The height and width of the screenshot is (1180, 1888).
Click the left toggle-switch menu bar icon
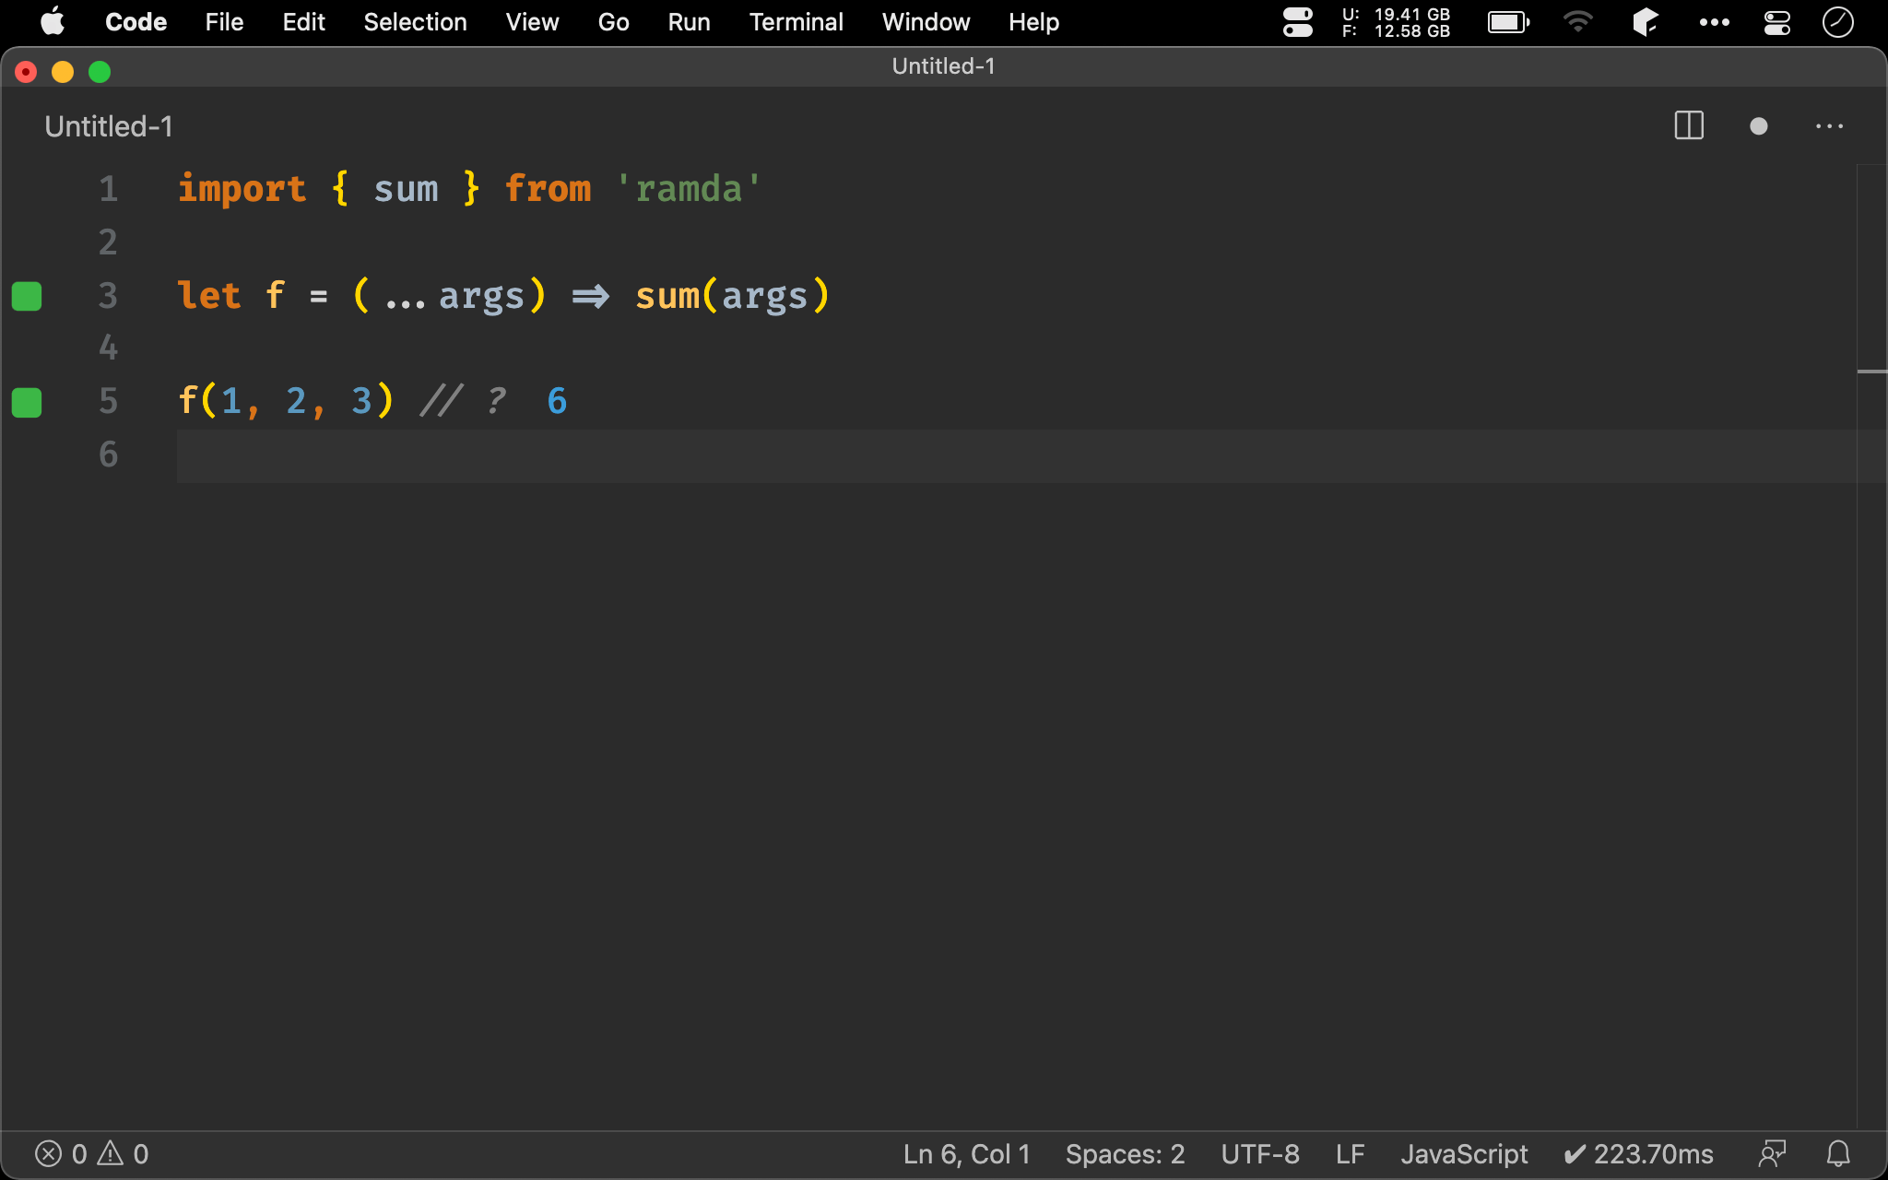pyautogui.click(x=1297, y=22)
